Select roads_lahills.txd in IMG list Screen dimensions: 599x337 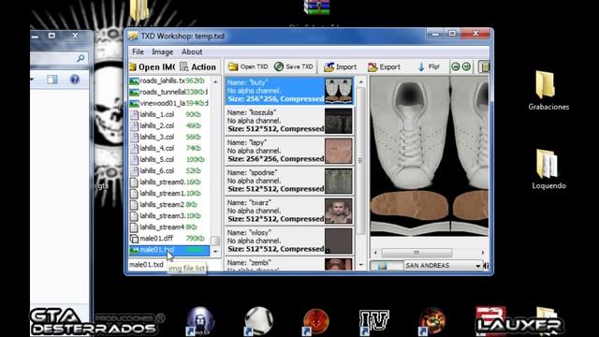click(x=168, y=81)
